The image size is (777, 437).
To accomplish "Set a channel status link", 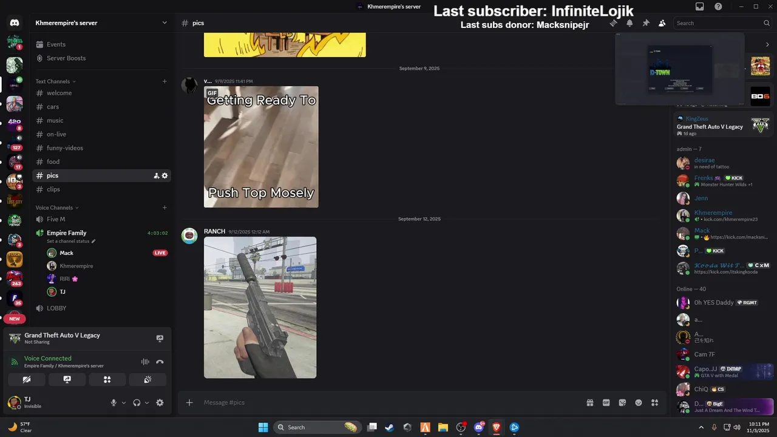I will (x=71, y=242).
